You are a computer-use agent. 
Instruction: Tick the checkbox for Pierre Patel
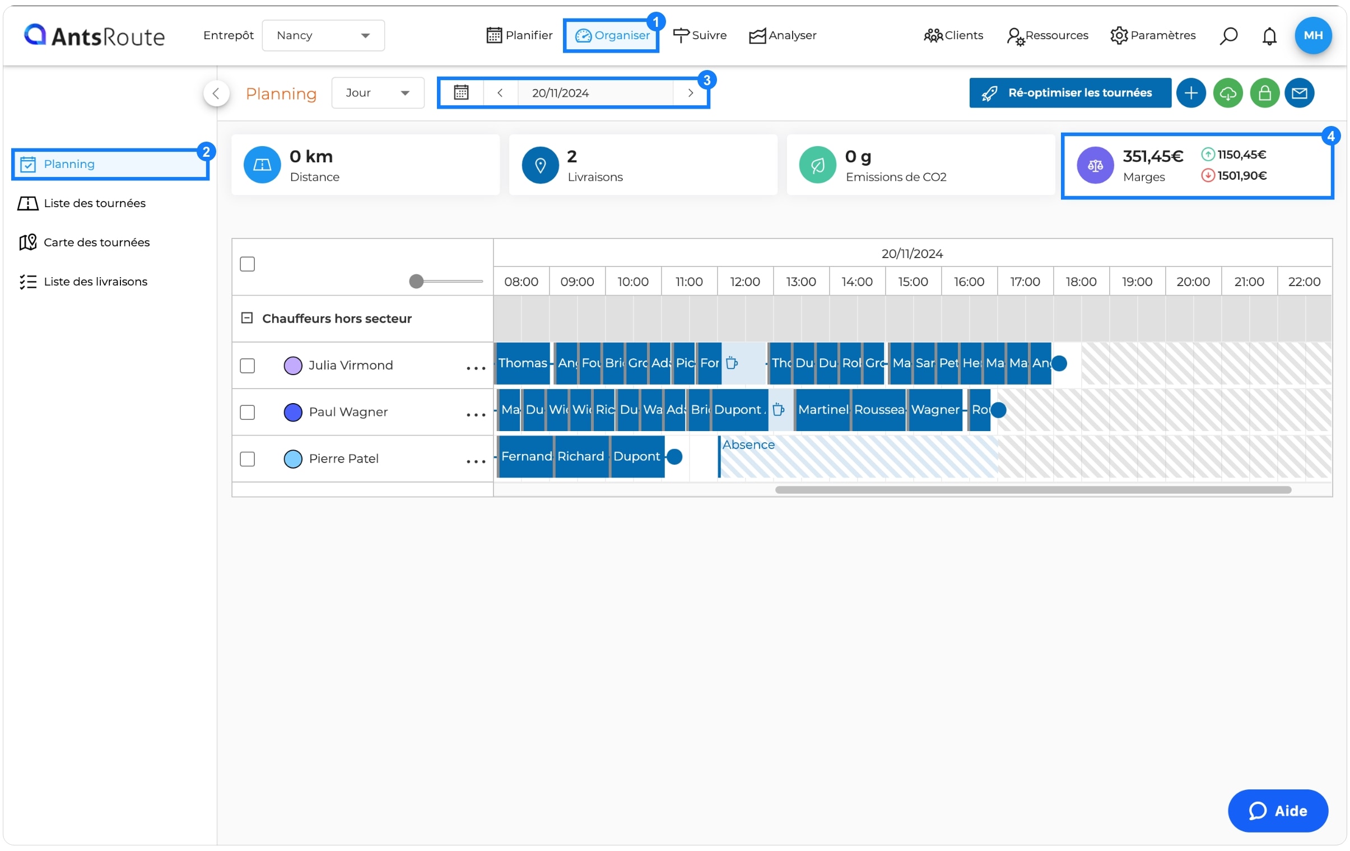pos(247,459)
